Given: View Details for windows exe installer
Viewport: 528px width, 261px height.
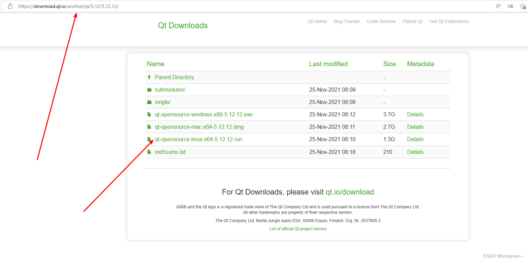Looking at the screenshot, I should 415,114.
